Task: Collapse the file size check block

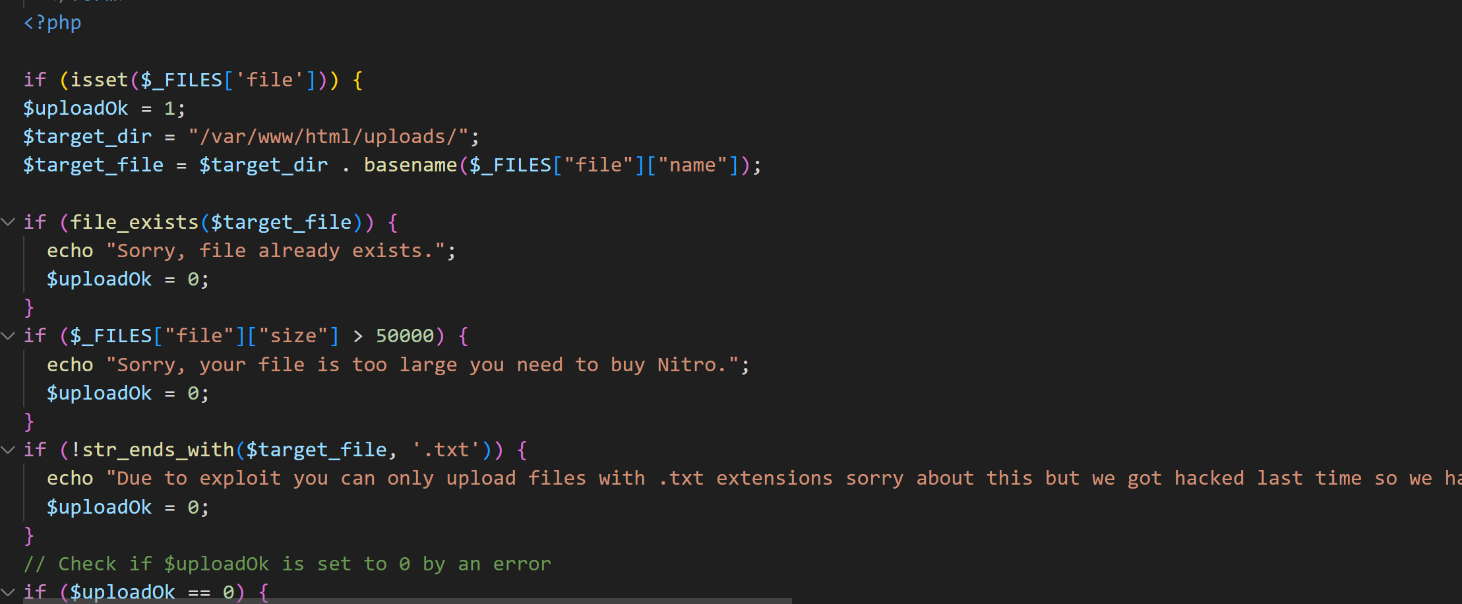Action: (x=9, y=336)
